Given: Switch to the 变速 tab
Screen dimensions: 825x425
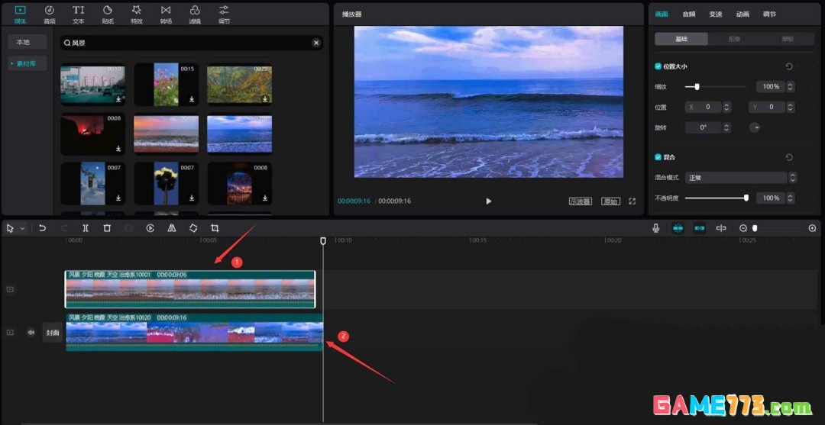Looking at the screenshot, I should click(x=715, y=14).
